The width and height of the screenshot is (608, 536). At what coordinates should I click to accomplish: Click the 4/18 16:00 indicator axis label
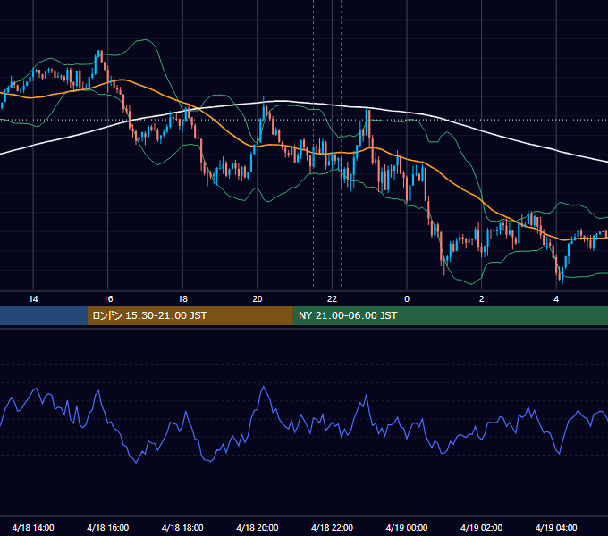coord(108,527)
